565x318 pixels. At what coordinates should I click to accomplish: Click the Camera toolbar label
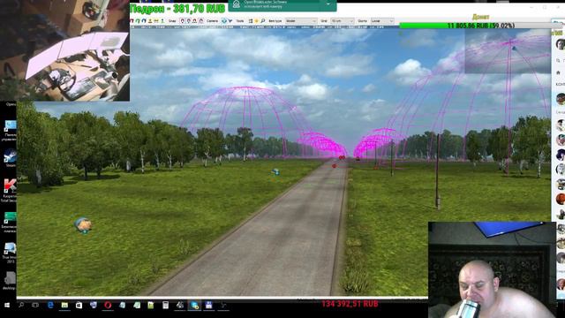(x=212, y=21)
